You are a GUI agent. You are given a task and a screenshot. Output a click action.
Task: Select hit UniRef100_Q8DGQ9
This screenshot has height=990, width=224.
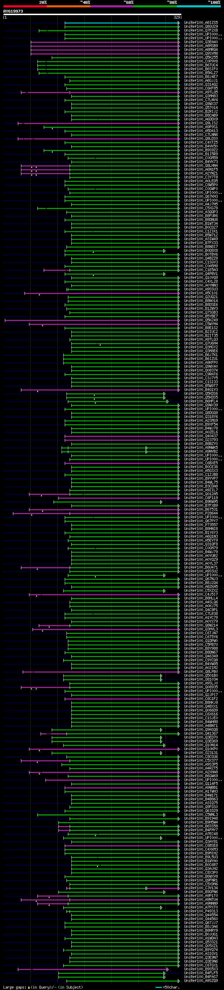(201, 413)
